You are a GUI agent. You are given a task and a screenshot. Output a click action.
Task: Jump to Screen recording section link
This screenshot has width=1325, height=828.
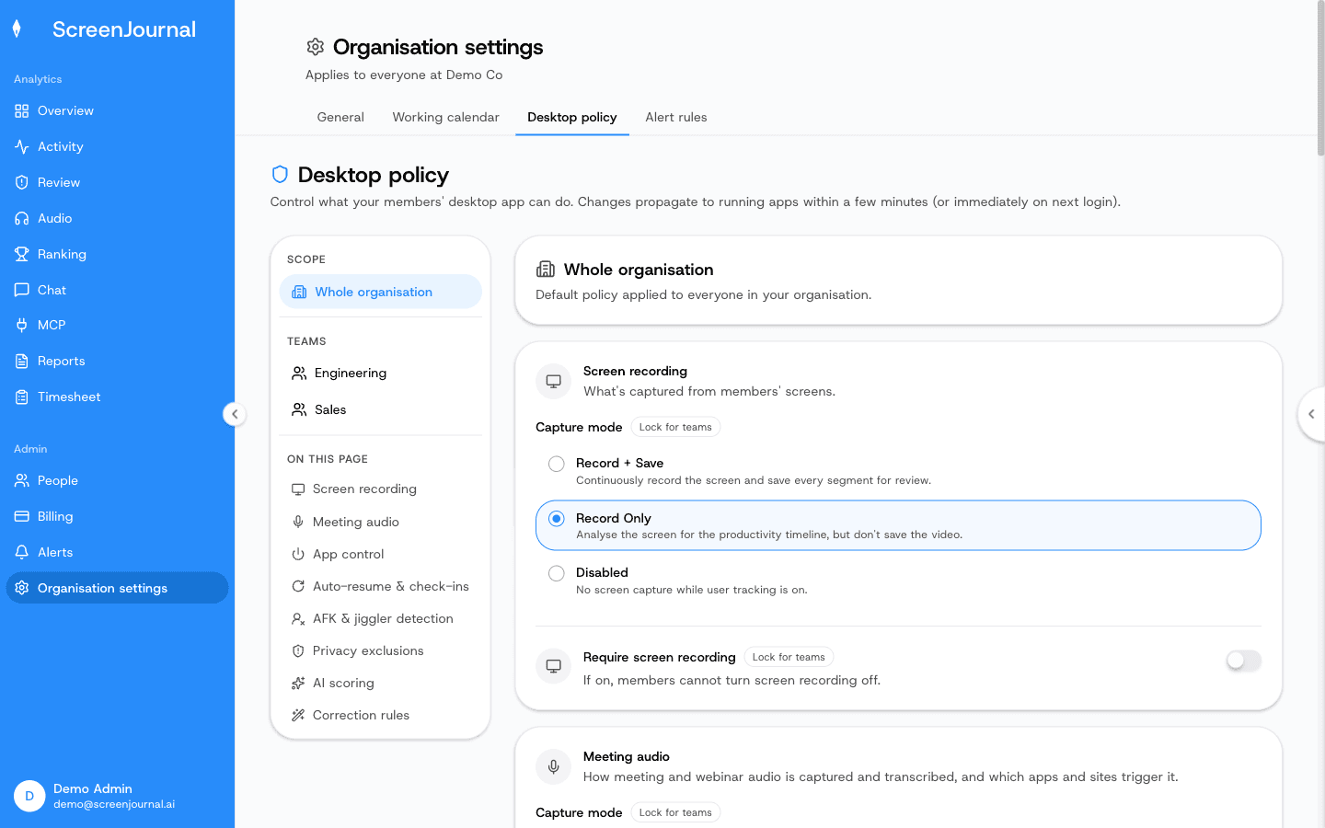pyautogui.click(x=381, y=489)
